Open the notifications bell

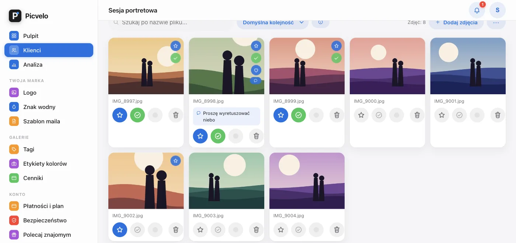tap(477, 10)
